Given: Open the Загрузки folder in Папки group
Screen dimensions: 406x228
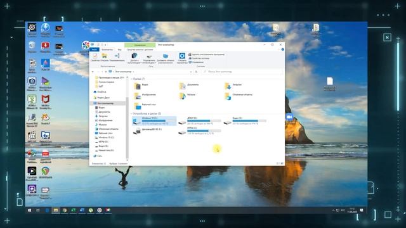Looking at the screenshot, I should (233, 85).
